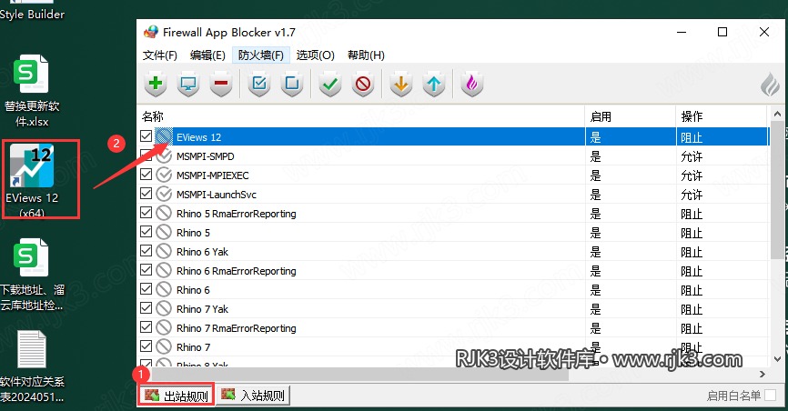Image resolution: width=788 pixels, height=411 pixels.
Task: Open the 选项(O) menu
Action: (315, 55)
